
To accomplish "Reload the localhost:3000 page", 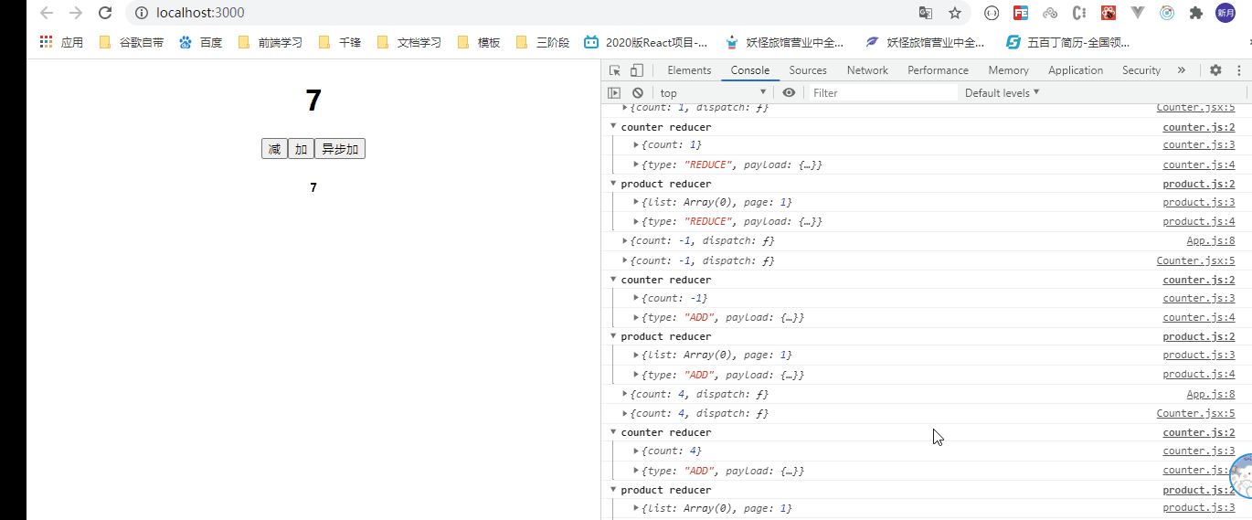I will (x=105, y=13).
